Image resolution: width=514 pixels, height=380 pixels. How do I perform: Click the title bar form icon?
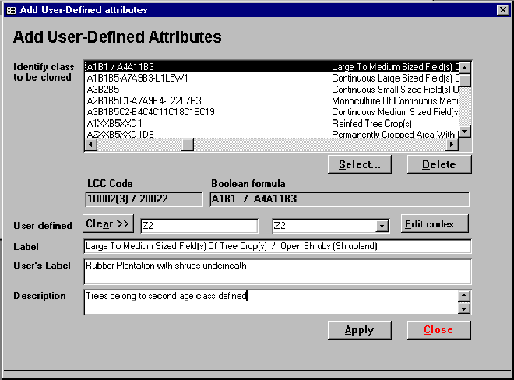(10, 10)
